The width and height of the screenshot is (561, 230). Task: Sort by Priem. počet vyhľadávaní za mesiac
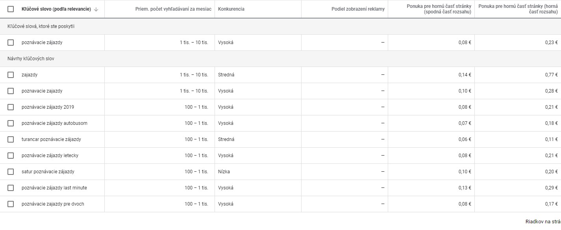pyautogui.click(x=173, y=9)
